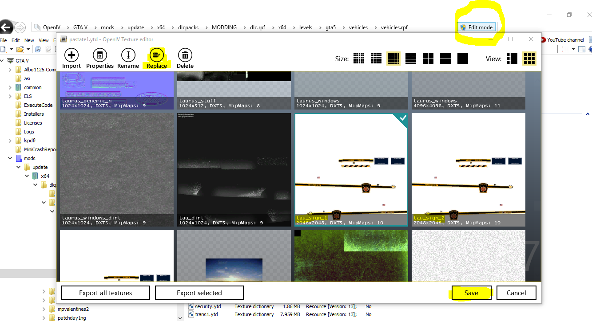Expand the common archive node
Image resolution: width=592 pixels, height=321 pixels.
(x=10, y=87)
